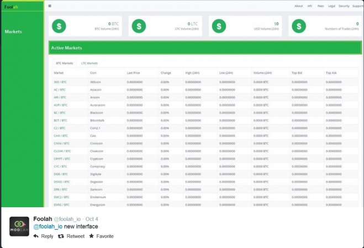
Task: Open the Security link
Action: tap(344, 6)
